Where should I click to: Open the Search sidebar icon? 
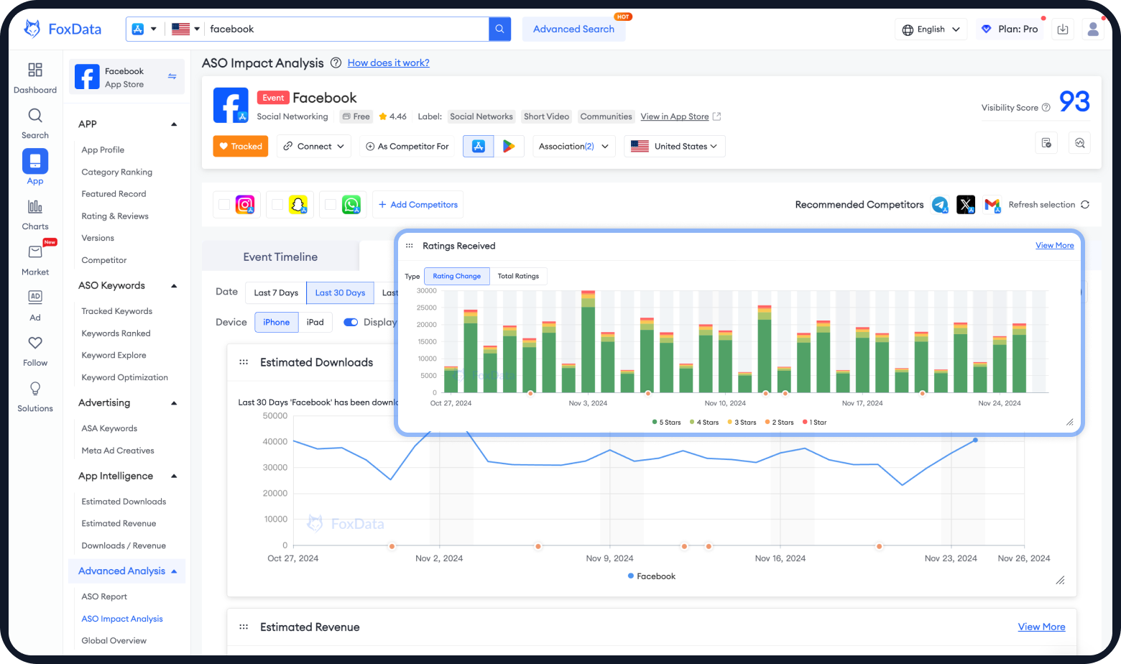pos(34,116)
